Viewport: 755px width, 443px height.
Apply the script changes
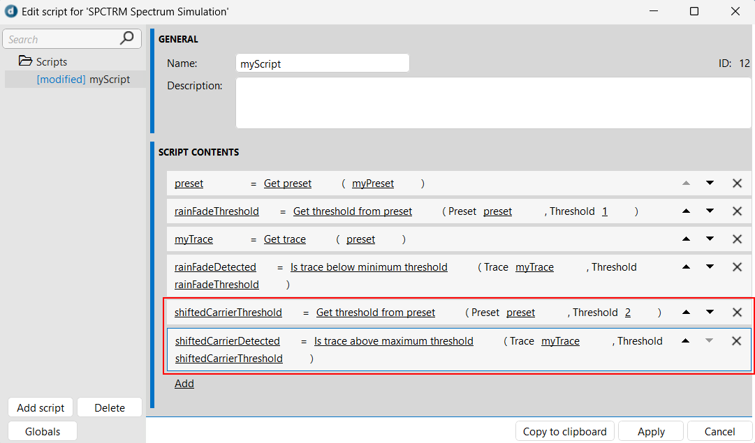point(650,430)
